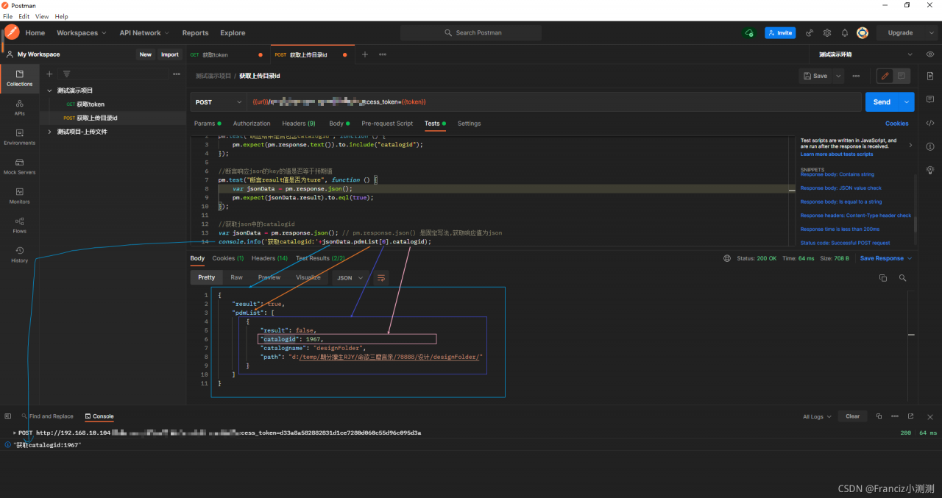Open the notifications bell

coord(845,32)
